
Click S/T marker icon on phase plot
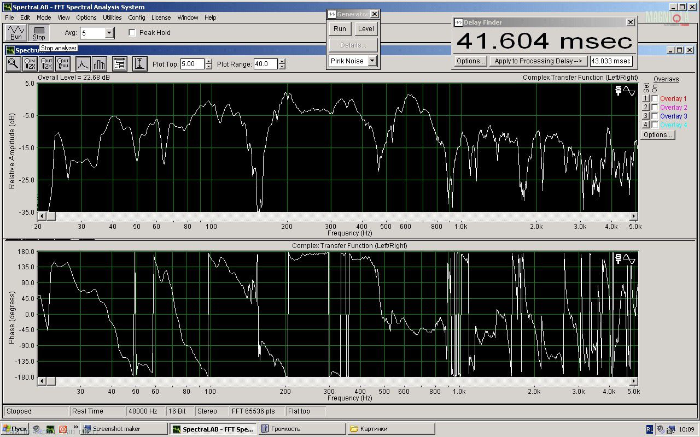[619, 259]
